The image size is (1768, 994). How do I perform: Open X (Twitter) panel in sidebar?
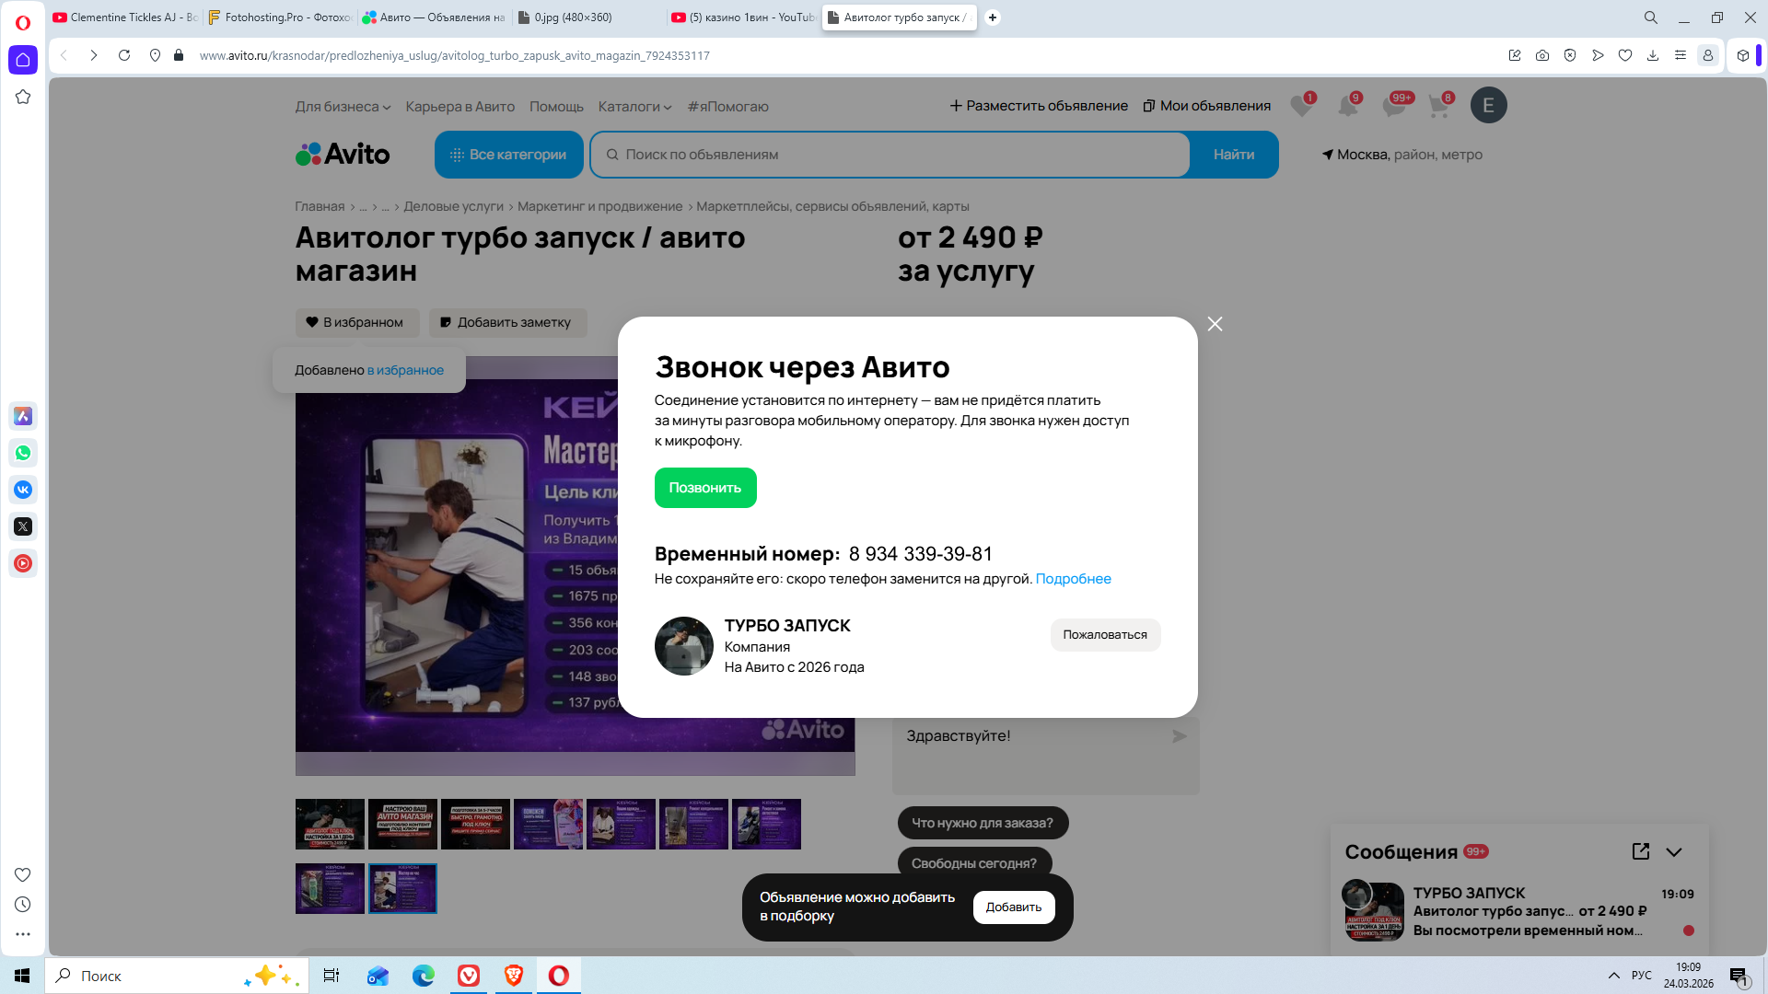click(x=23, y=526)
